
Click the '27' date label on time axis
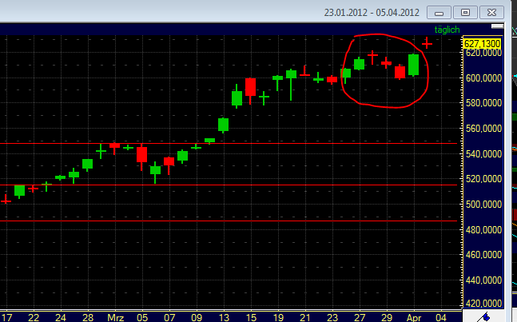coord(360,318)
